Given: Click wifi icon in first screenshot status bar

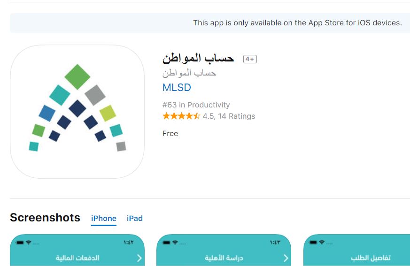Looking at the screenshot, I should pos(29,243).
